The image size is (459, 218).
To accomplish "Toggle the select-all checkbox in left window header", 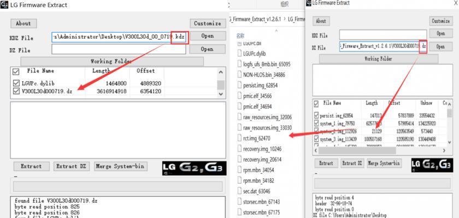I will coord(16,71).
